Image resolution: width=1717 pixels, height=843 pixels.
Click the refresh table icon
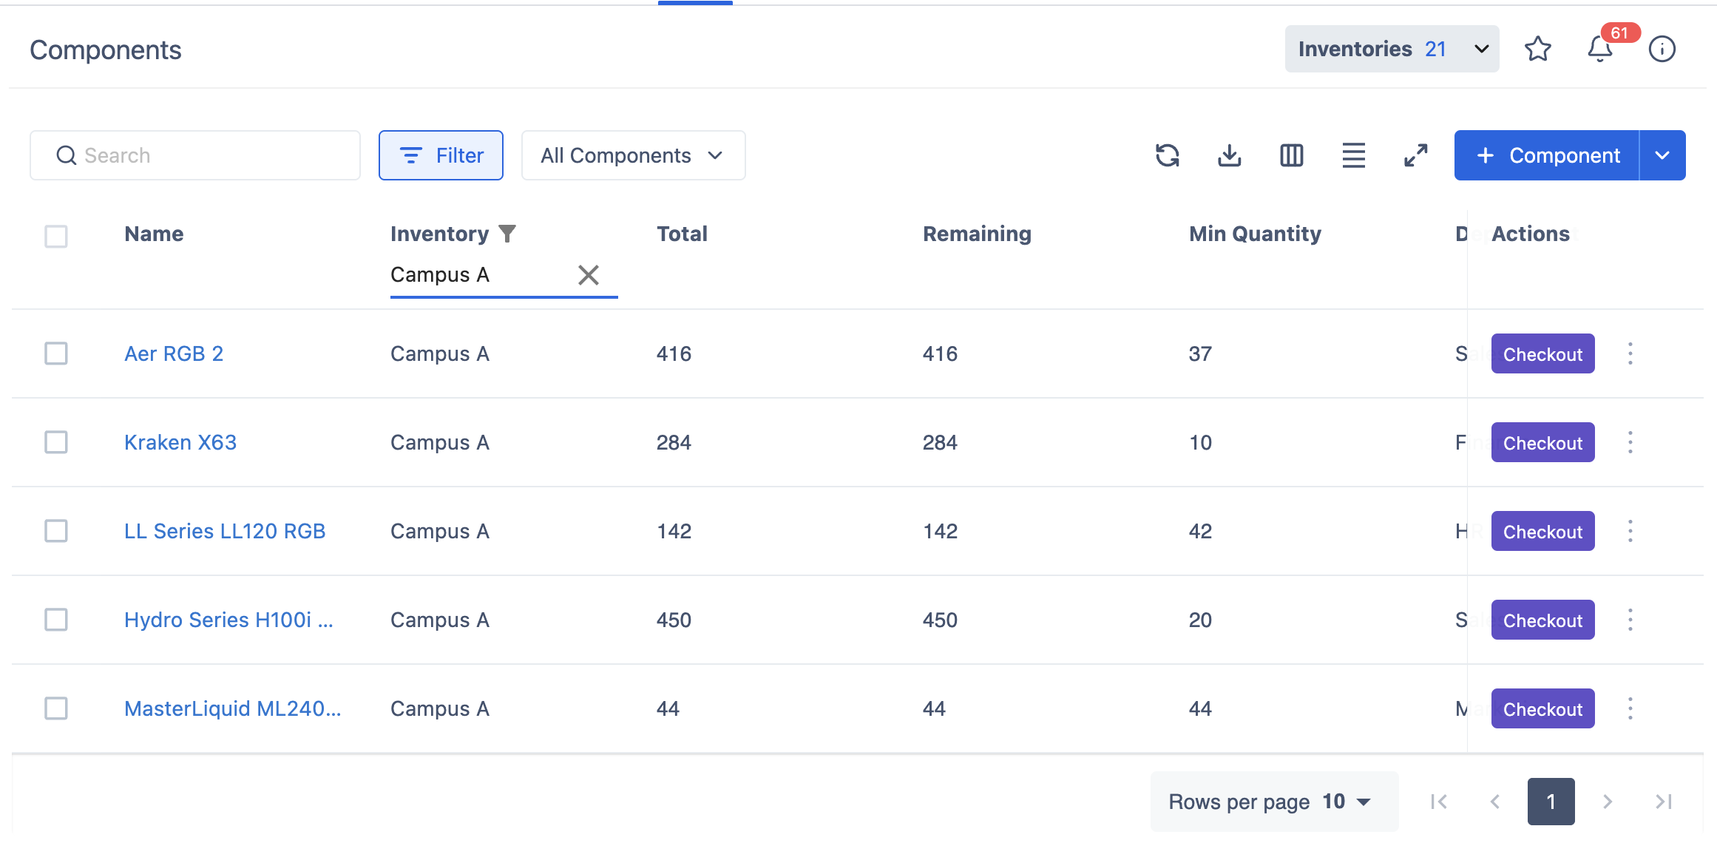pos(1167,155)
